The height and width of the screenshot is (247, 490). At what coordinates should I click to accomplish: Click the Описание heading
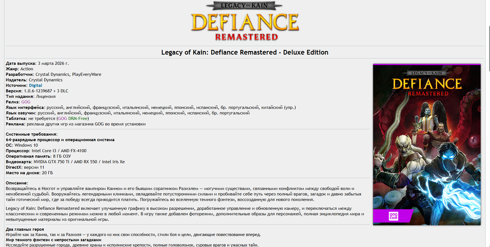pyautogui.click(x=17, y=183)
